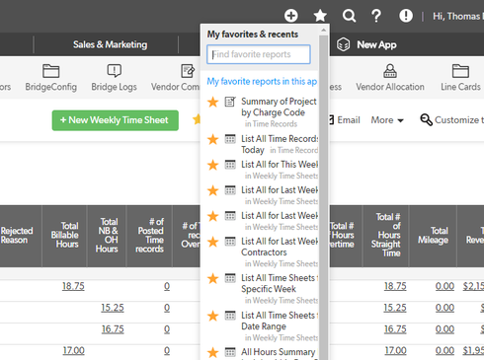The height and width of the screenshot is (360, 484).
Task: Open the favorites star icon in top bar
Action: click(x=320, y=16)
